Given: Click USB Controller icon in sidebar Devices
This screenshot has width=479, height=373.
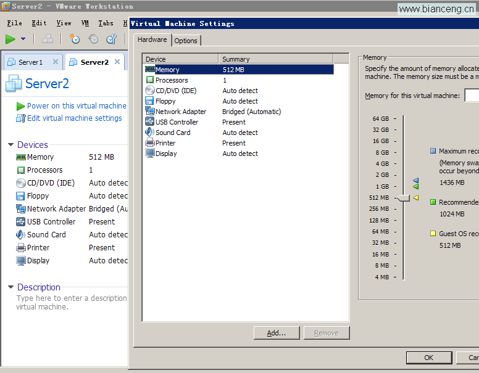Looking at the screenshot, I should click(21, 221).
